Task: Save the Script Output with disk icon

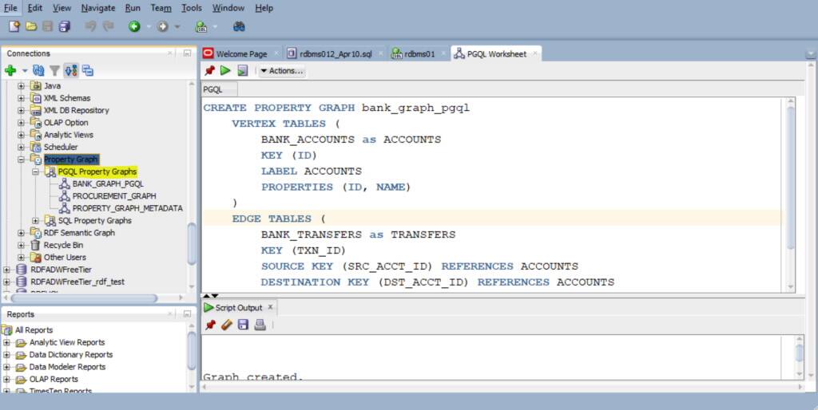Action: 243,325
